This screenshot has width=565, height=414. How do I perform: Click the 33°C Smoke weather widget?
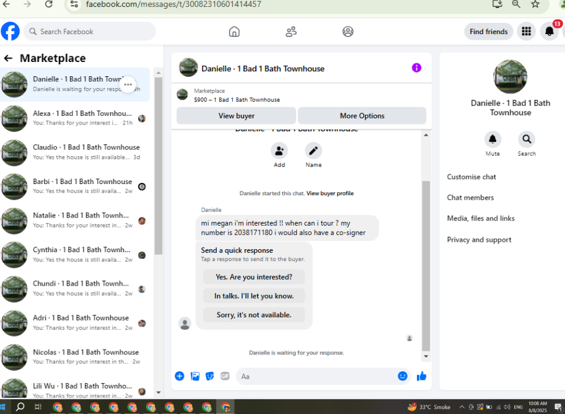click(x=429, y=407)
